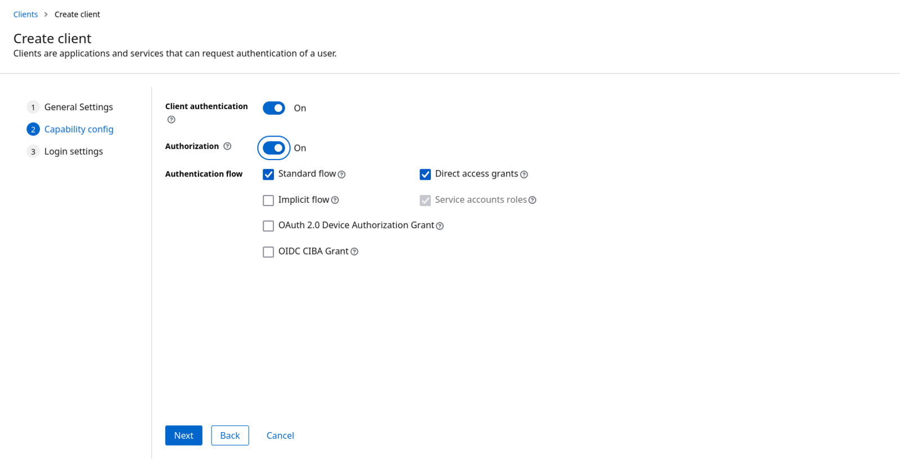Open Device Authorization Grant help icon
900x472 pixels.
[440, 226]
